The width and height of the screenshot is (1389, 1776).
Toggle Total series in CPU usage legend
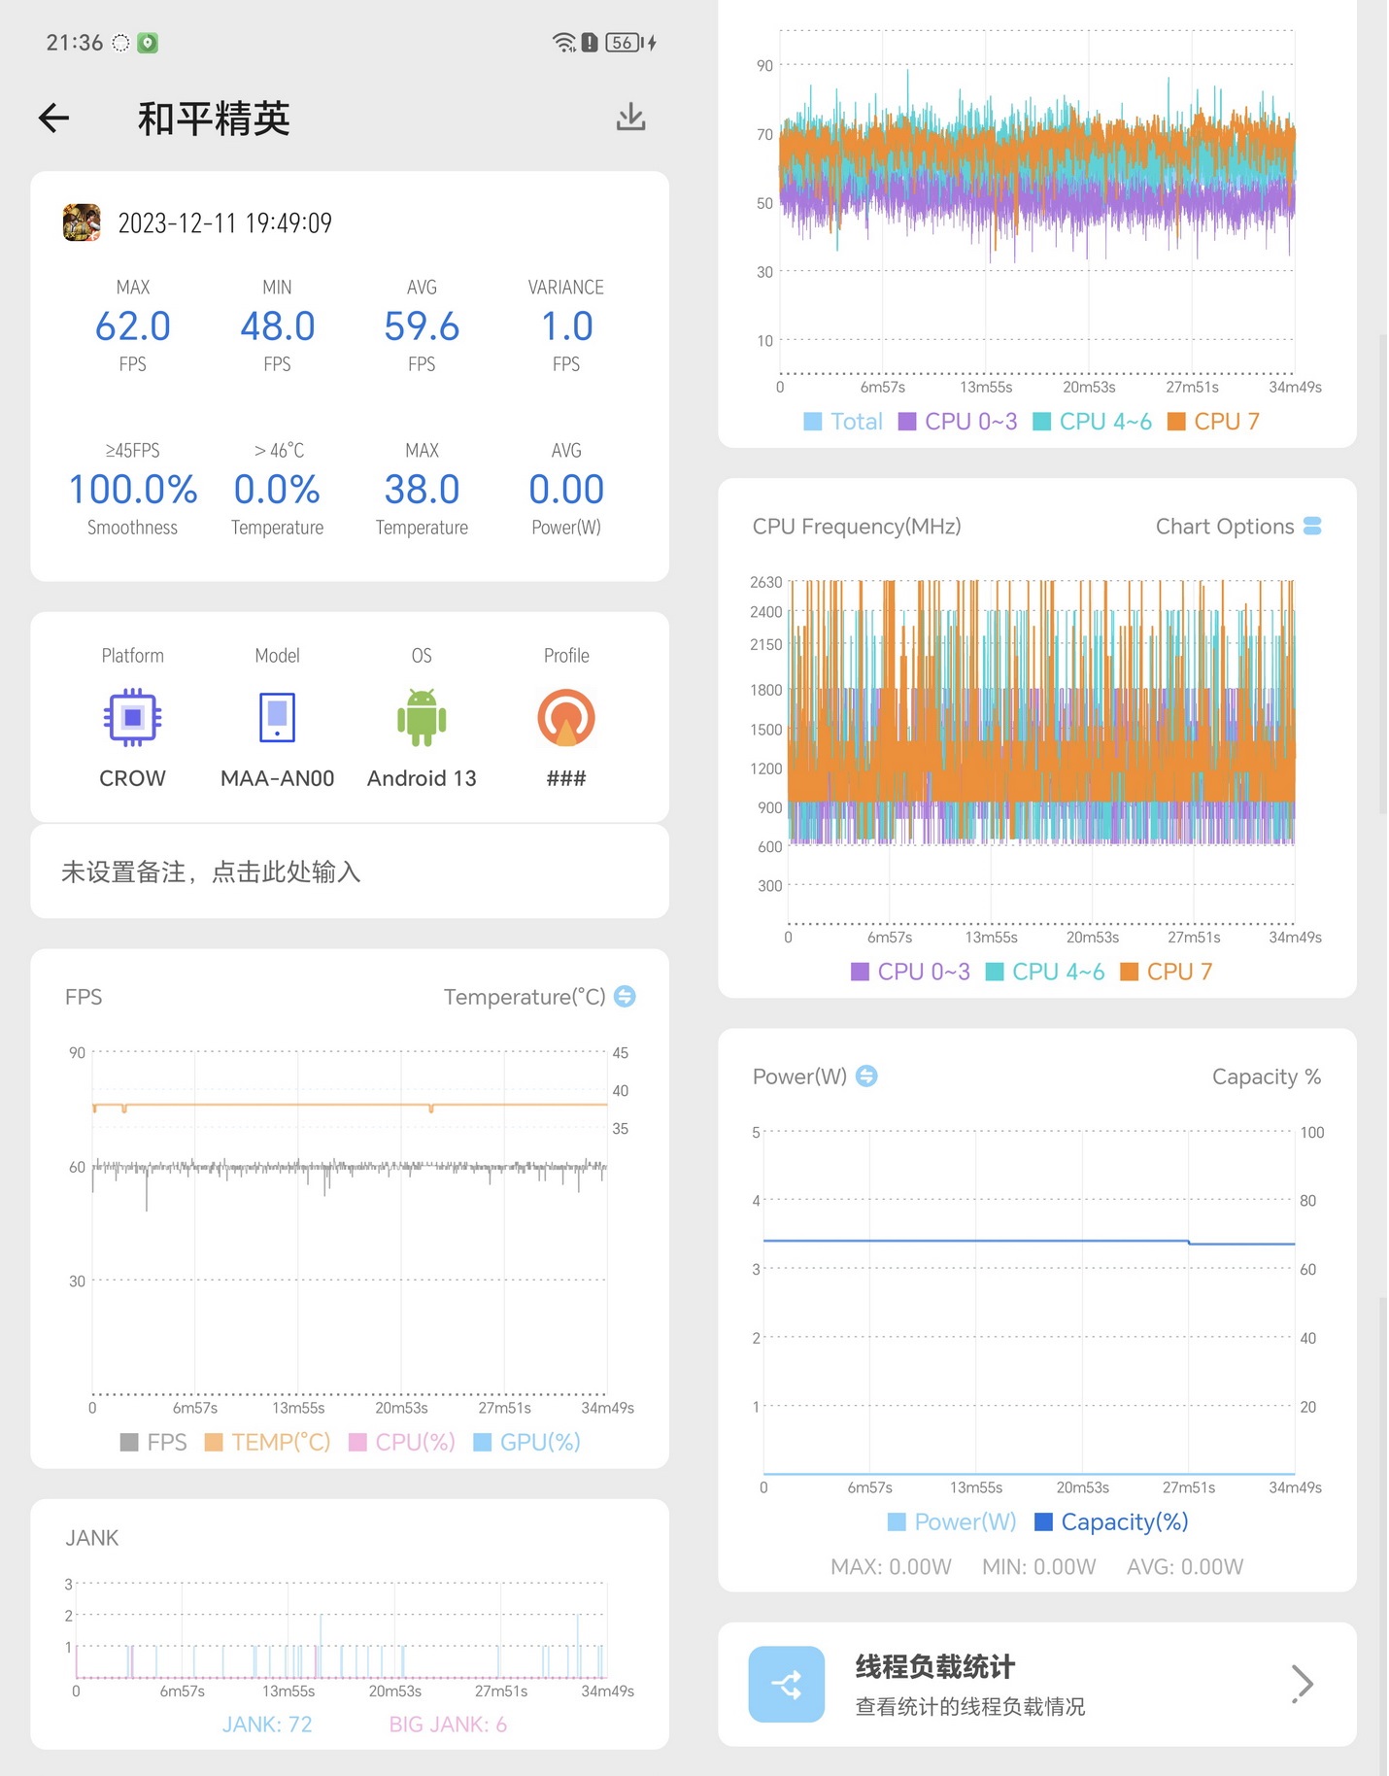click(843, 421)
